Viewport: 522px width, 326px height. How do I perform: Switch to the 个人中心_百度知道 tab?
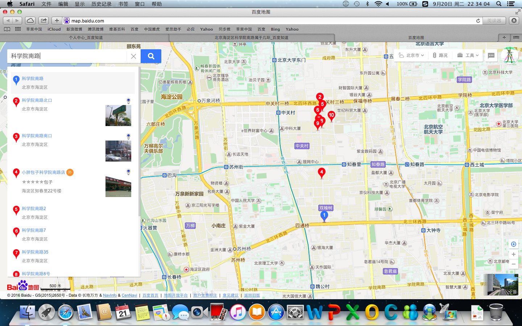[86, 38]
